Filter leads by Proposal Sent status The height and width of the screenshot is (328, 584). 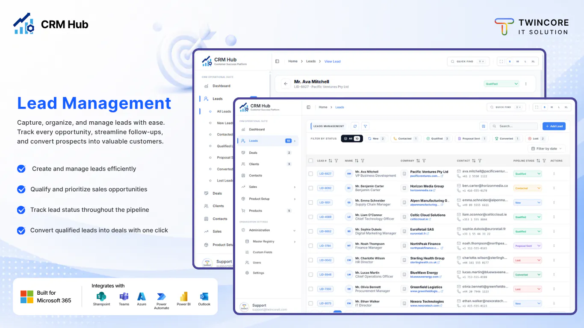[x=472, y=138]
